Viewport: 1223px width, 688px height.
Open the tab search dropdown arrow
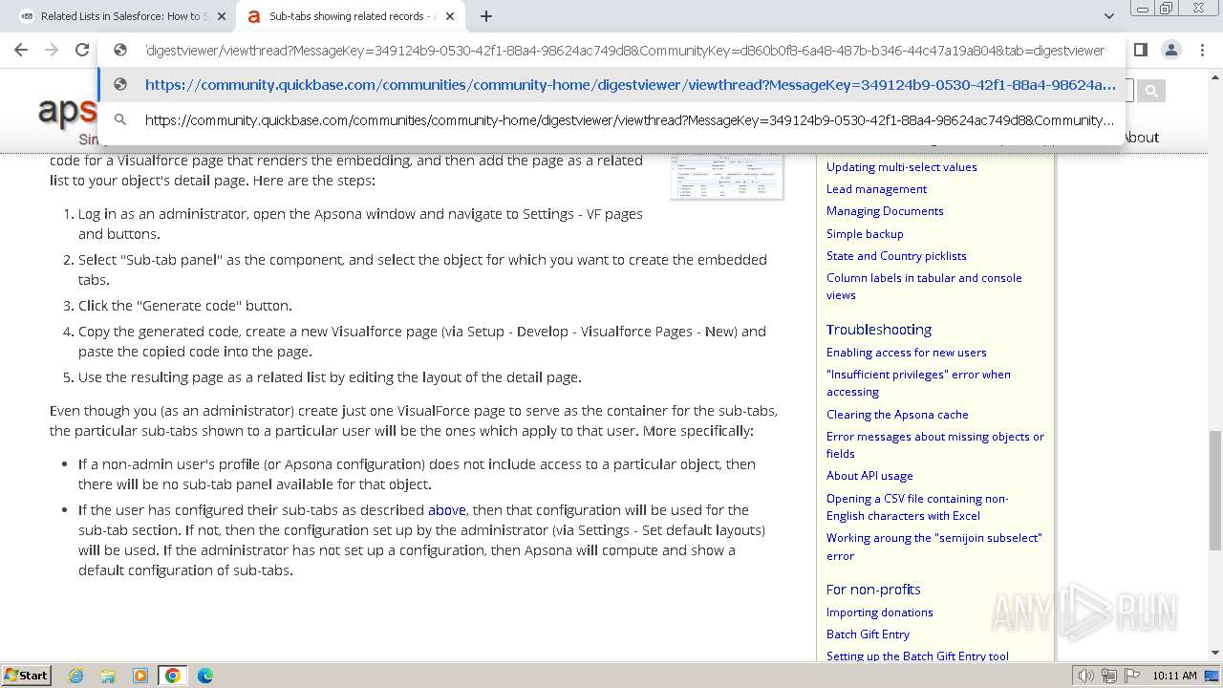1108,16
